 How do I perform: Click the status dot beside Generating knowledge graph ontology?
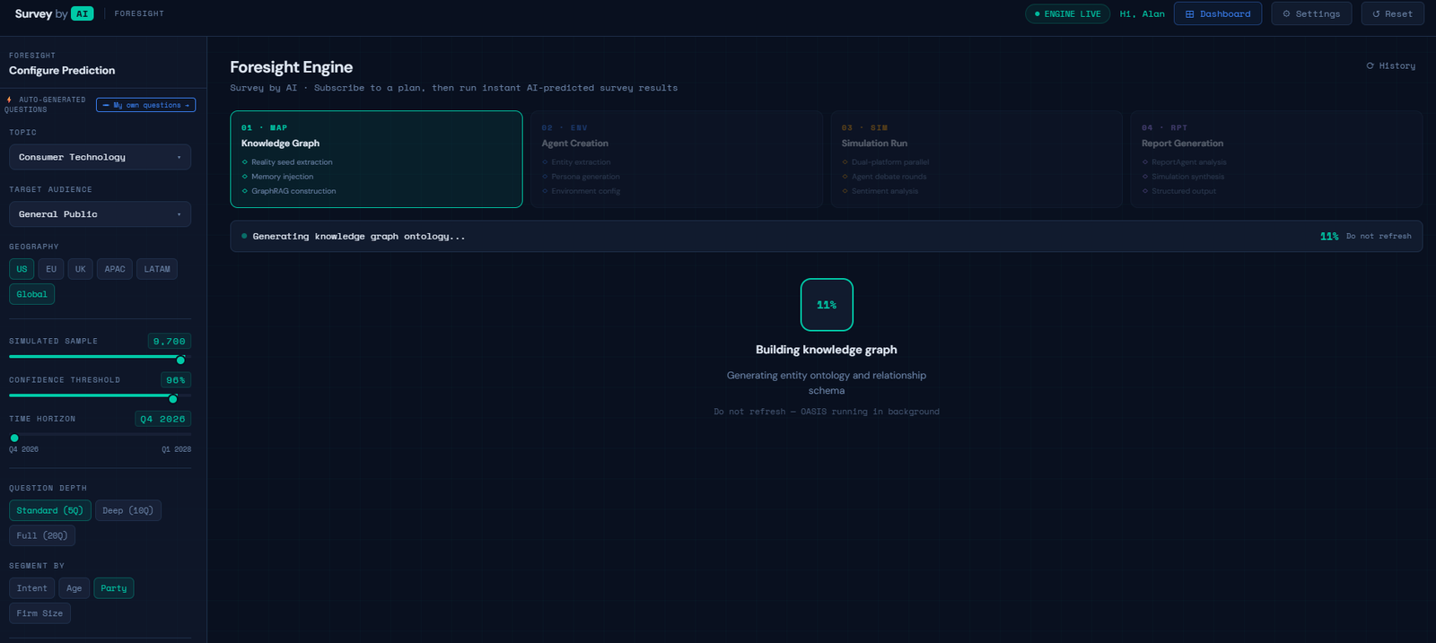pos(244,236)
